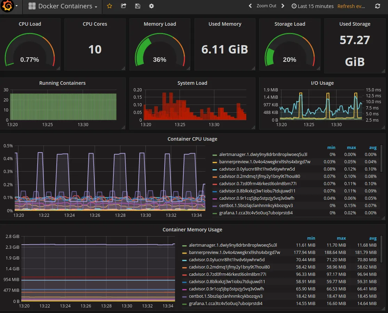Open dashboard settings gear icon
Viewport: 388px width, 313px height.
pos(151,6)
